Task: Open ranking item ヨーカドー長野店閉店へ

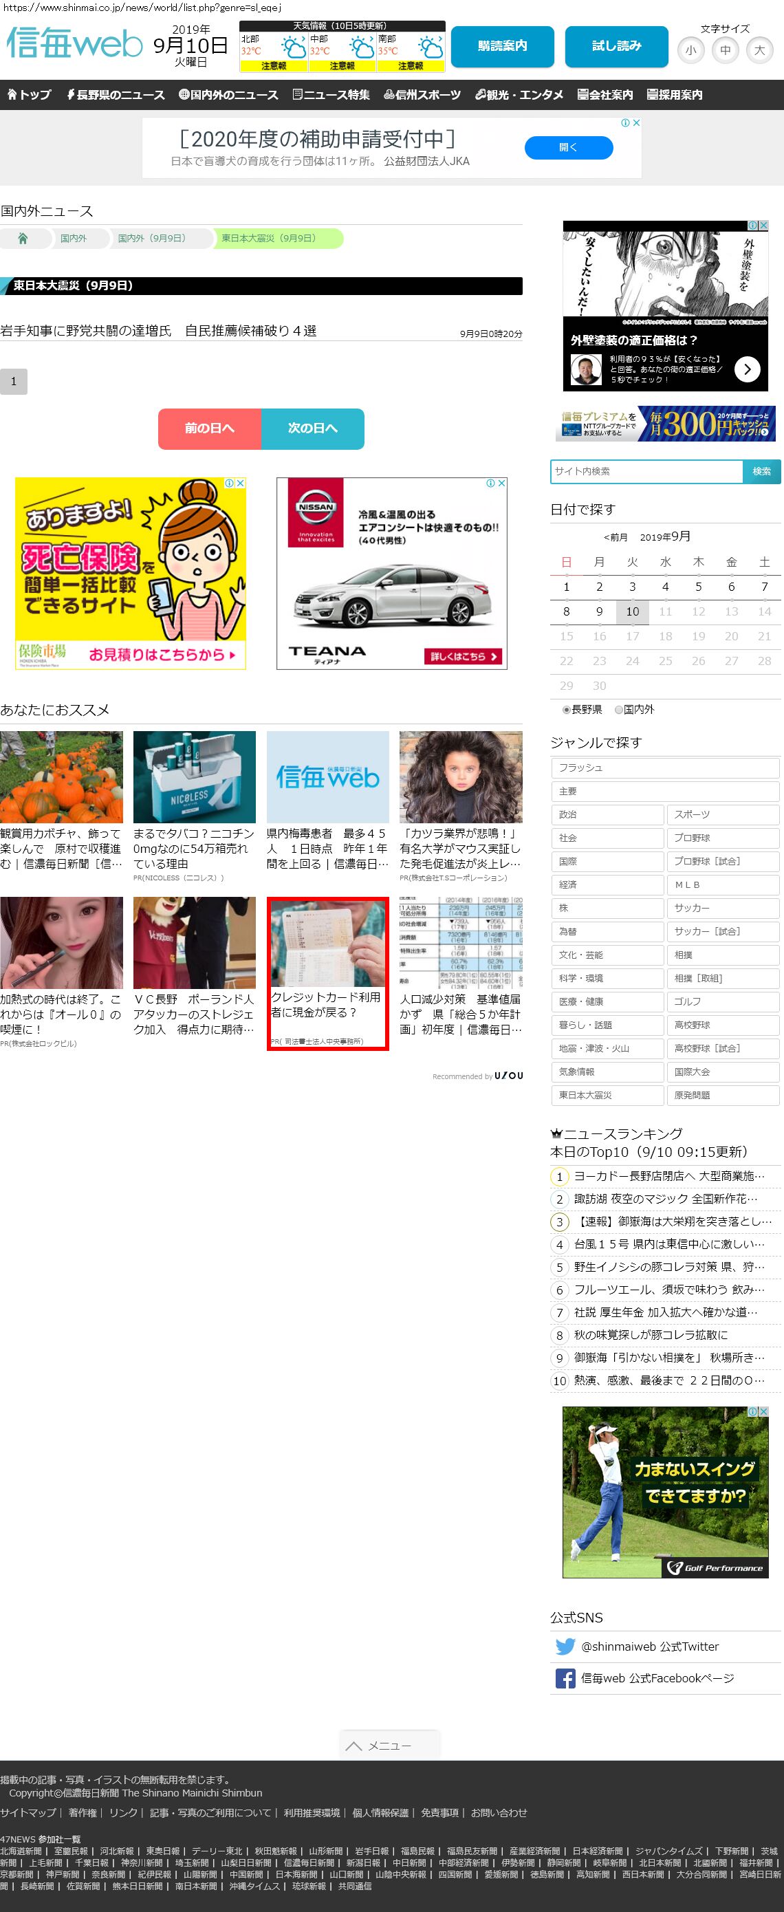Action: (669, 1177)
